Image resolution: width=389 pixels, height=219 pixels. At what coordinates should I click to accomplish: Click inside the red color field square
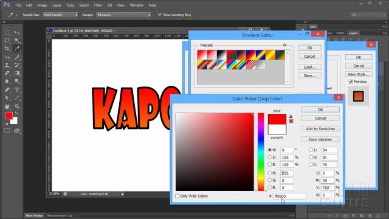215,152
